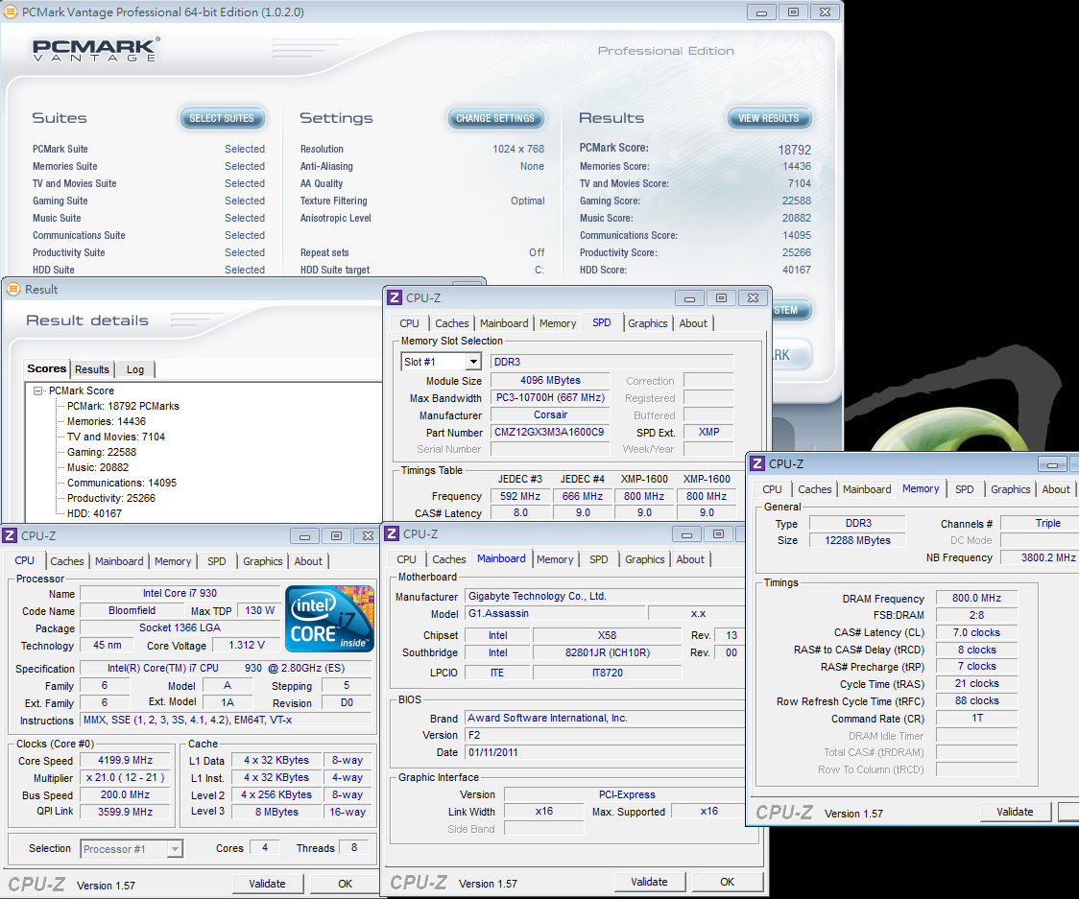Click the PCMark Vantage logo

point(96,50)
